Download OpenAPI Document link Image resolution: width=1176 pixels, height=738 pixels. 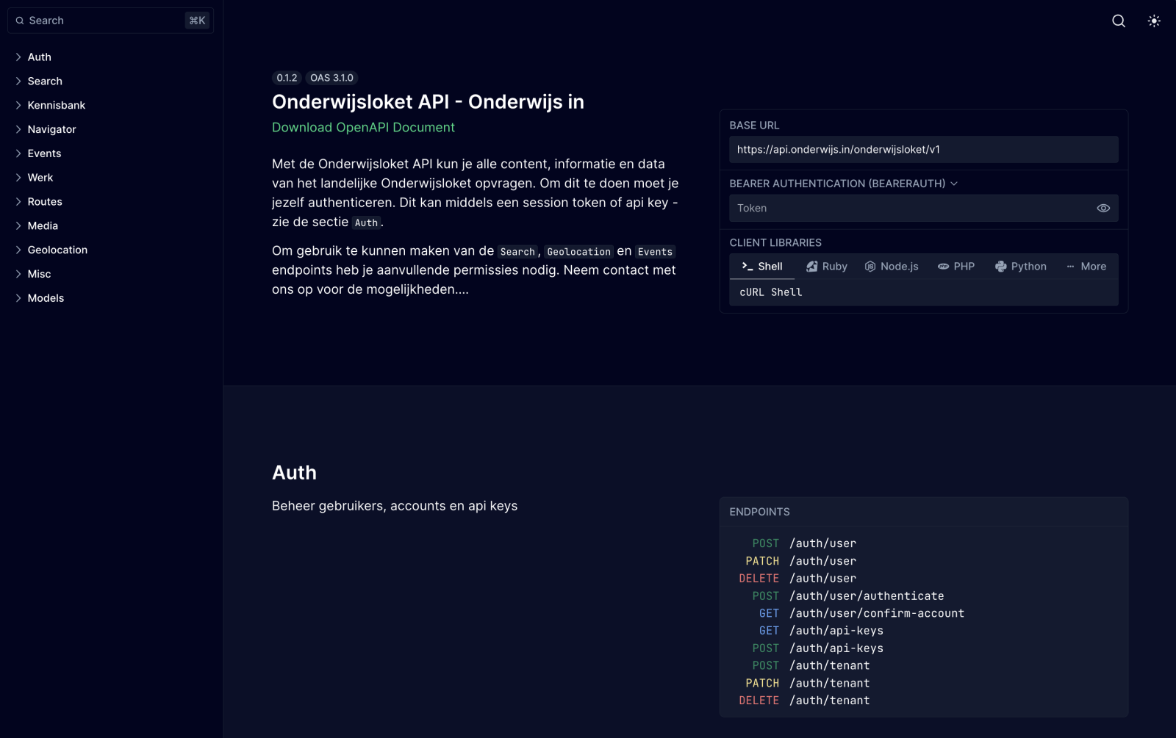pos(363,127)
